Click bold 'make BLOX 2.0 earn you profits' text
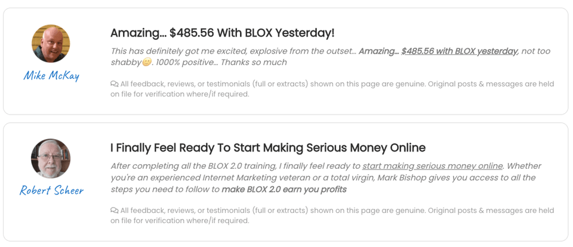Viewport: 573px width, 247px height. 284,190
